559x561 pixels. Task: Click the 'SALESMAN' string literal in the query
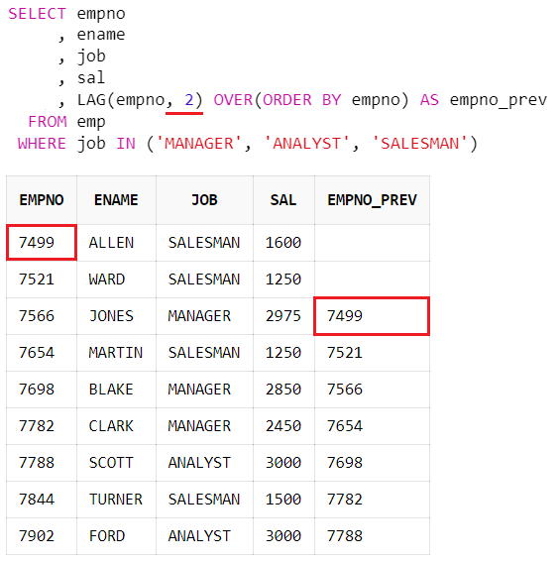click(x=420, y=144)
